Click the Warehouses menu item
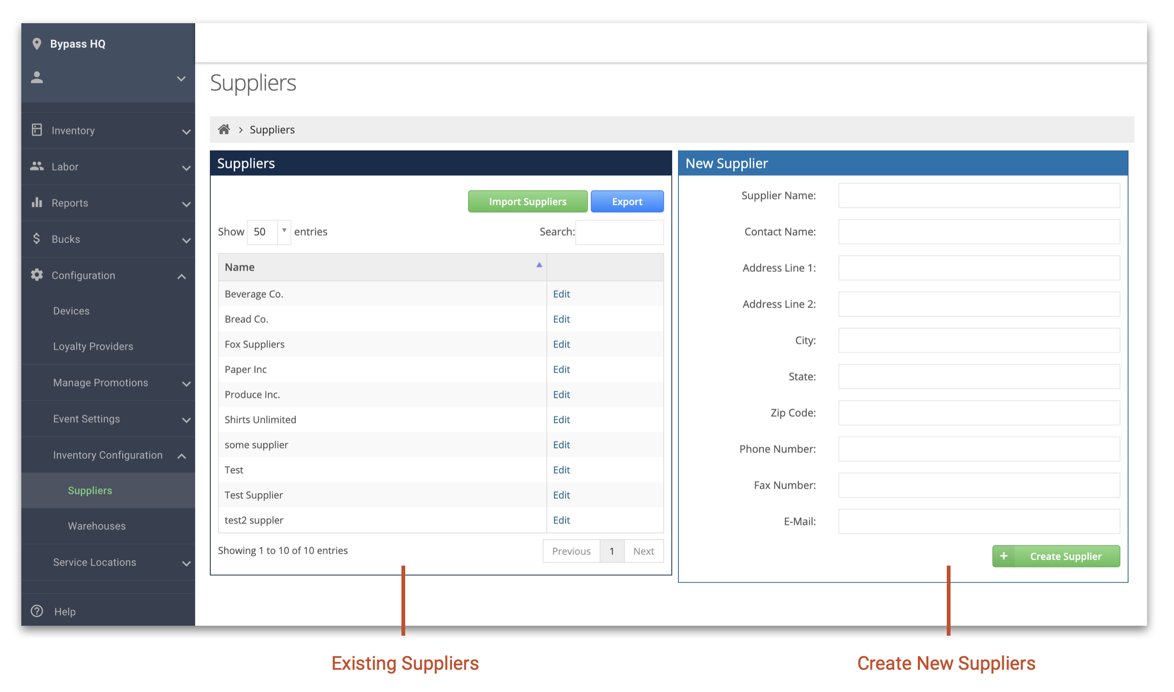 tap(97, 525)
